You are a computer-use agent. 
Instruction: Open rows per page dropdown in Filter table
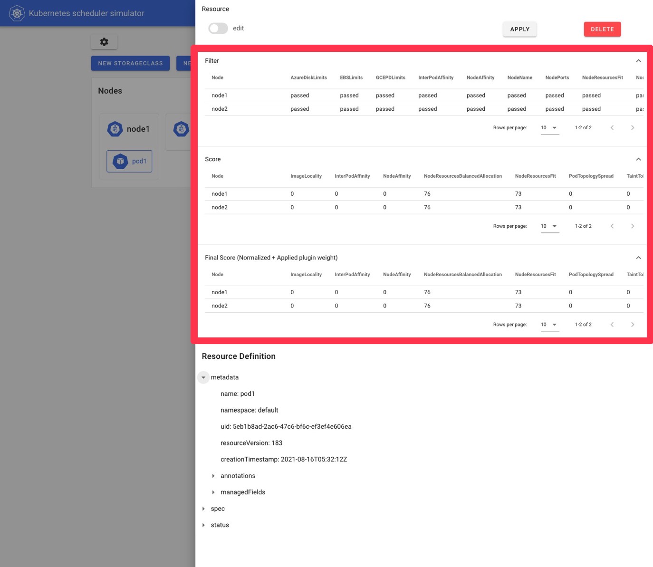pos(549,127)
